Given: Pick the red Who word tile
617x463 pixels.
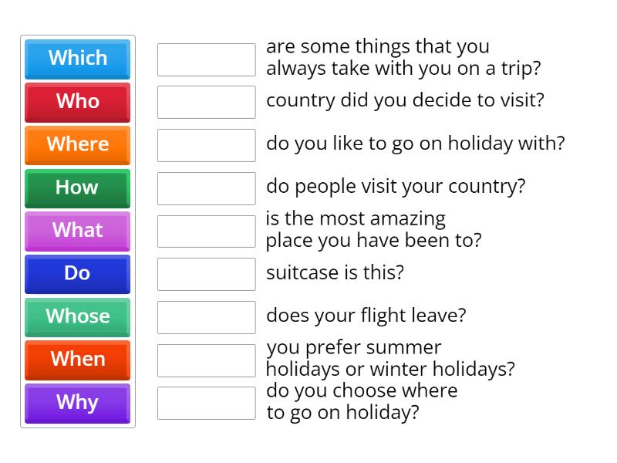Looking at the screenshot, I should pyautogui.click(x=78, y=103).
